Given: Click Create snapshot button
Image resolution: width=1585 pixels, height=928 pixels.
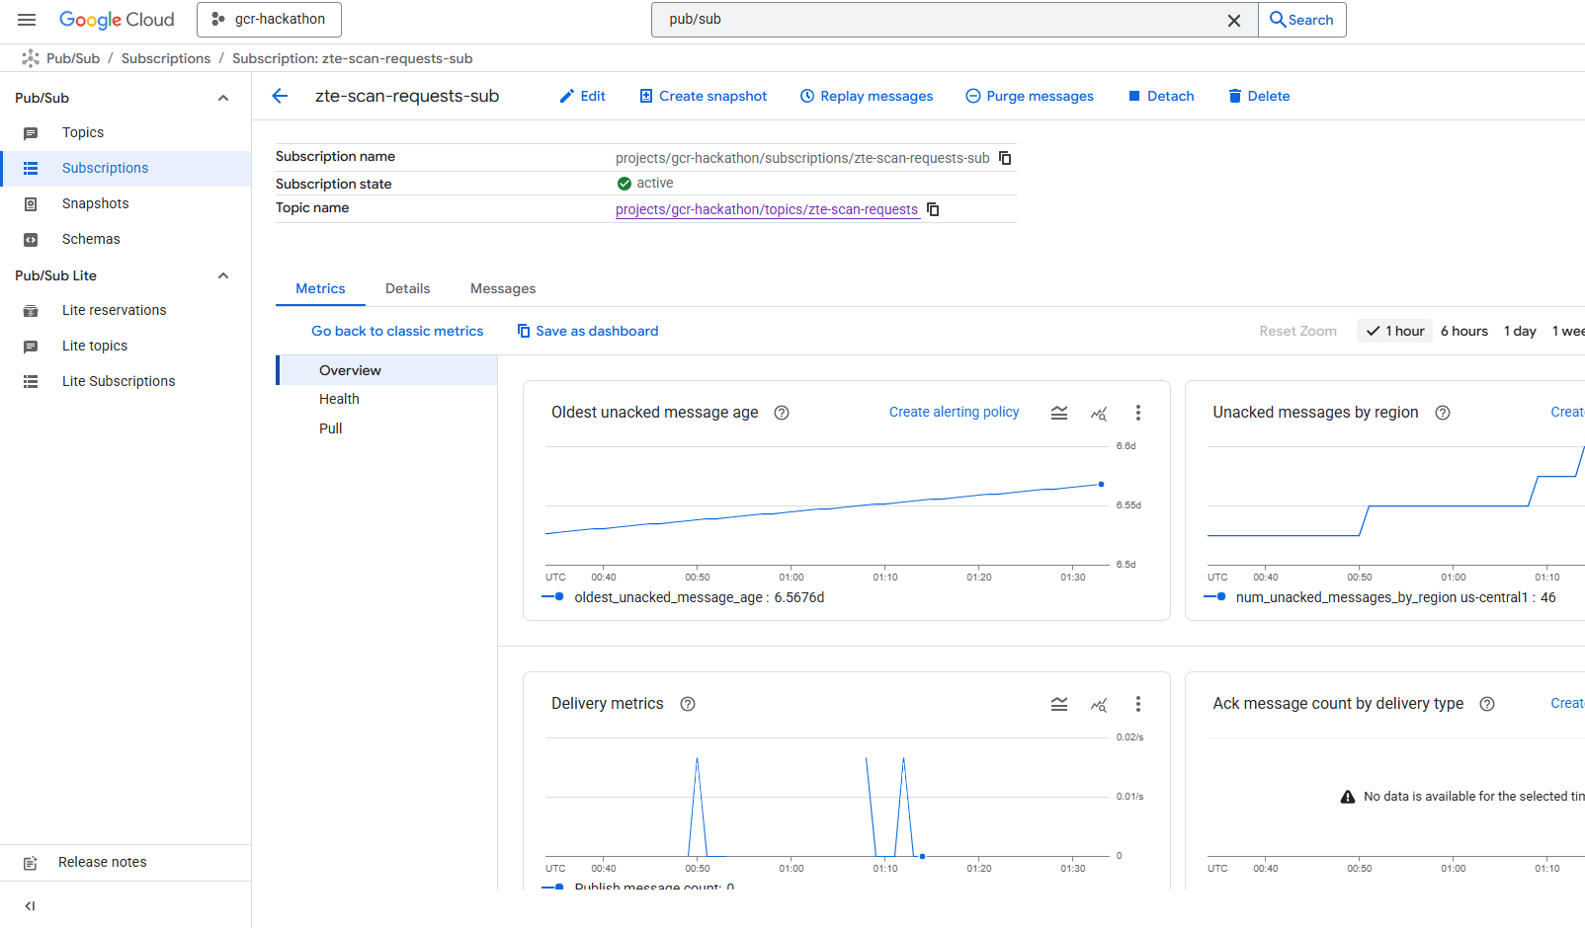Looking at the screenshot, I should coord(703,96).
